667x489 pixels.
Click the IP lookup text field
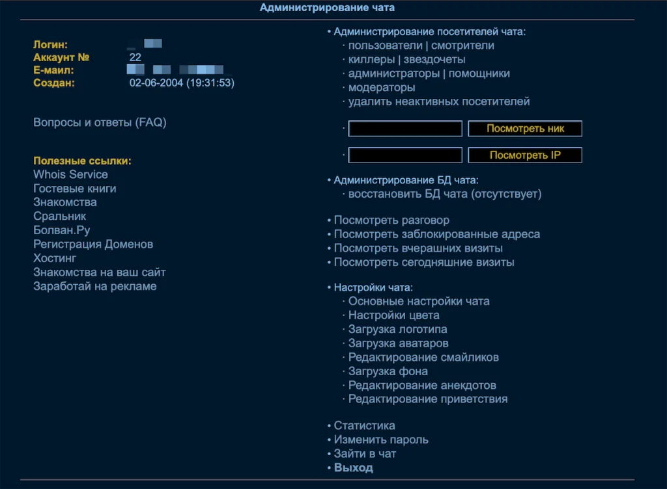[405, 155]
